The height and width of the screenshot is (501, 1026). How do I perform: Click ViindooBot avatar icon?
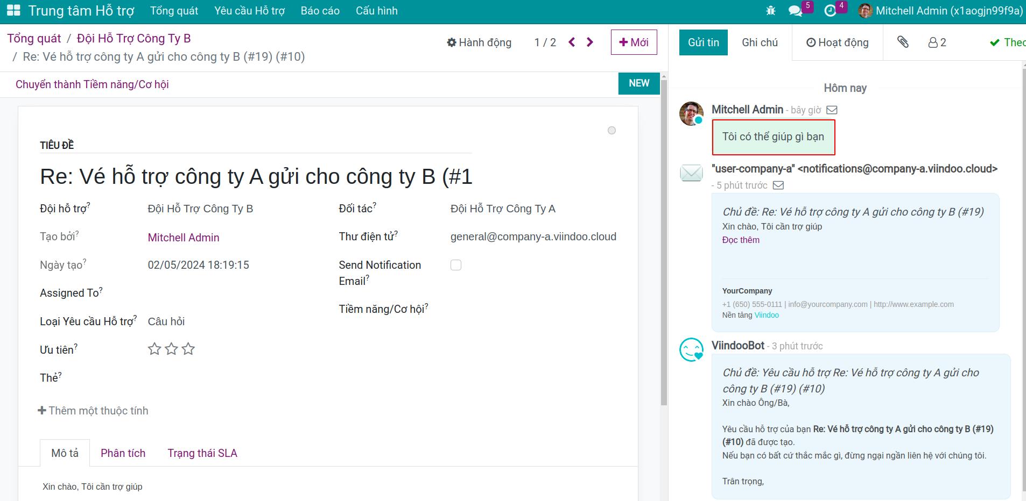click(x=691, y=349)
